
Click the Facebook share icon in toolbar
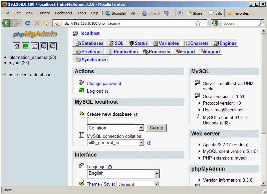pos(181,13)
